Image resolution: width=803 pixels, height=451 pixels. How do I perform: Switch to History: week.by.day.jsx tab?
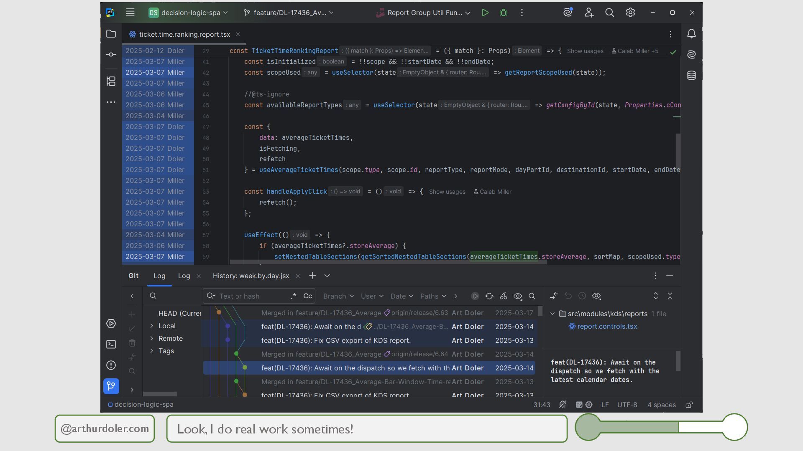(251, 276)
